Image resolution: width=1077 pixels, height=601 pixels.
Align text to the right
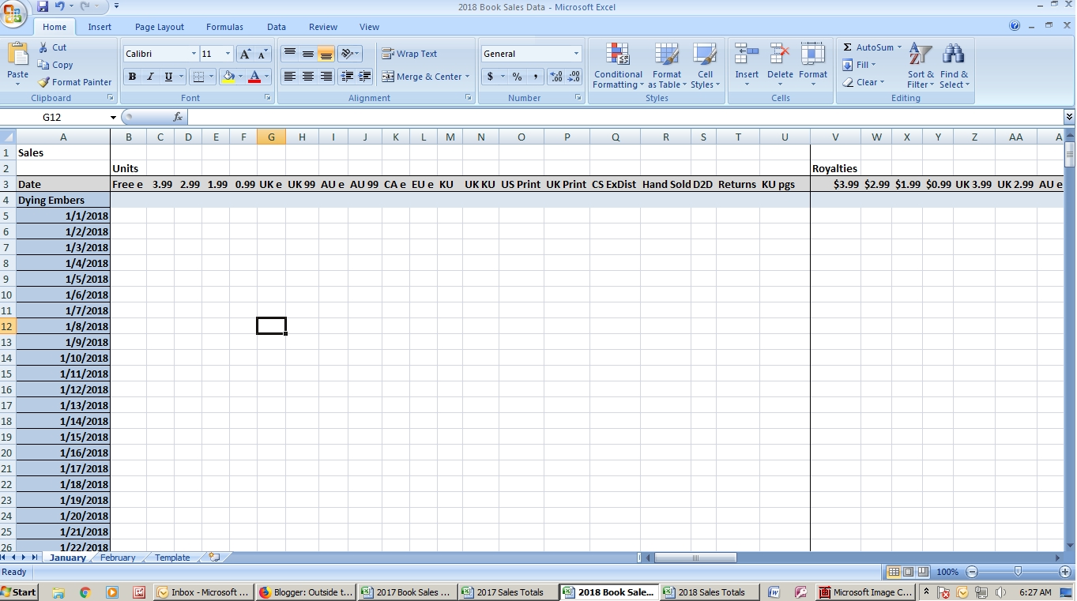(326, 77)
